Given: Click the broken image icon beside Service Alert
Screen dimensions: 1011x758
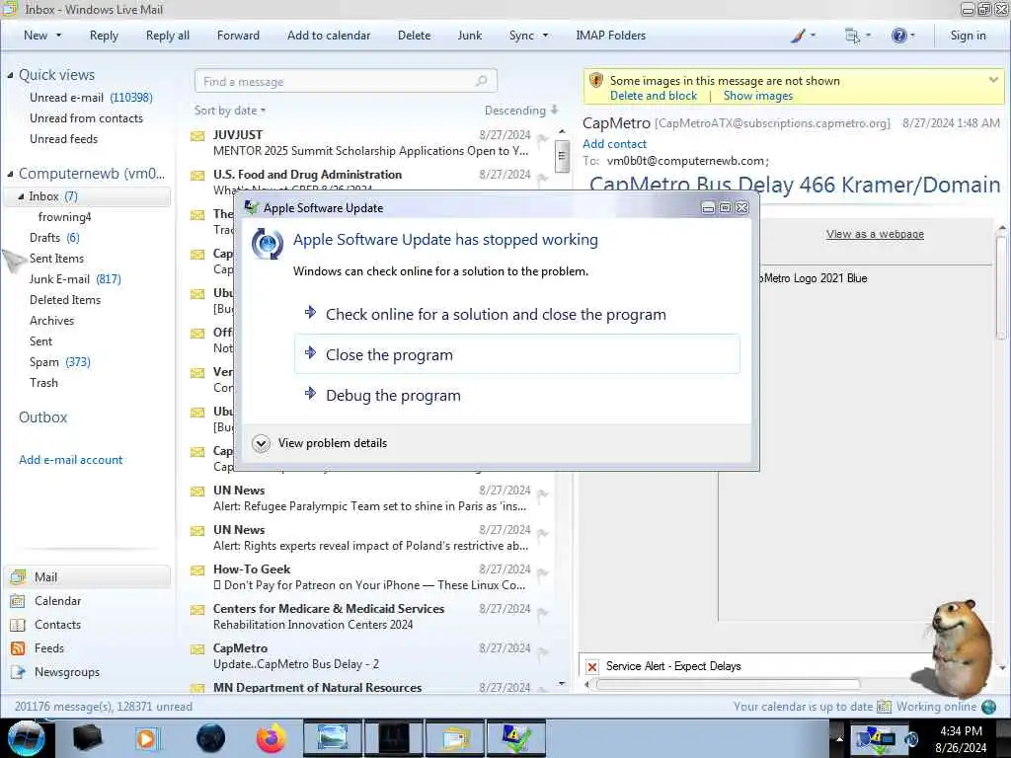Looking at the screenshot, I should (592, 666).
